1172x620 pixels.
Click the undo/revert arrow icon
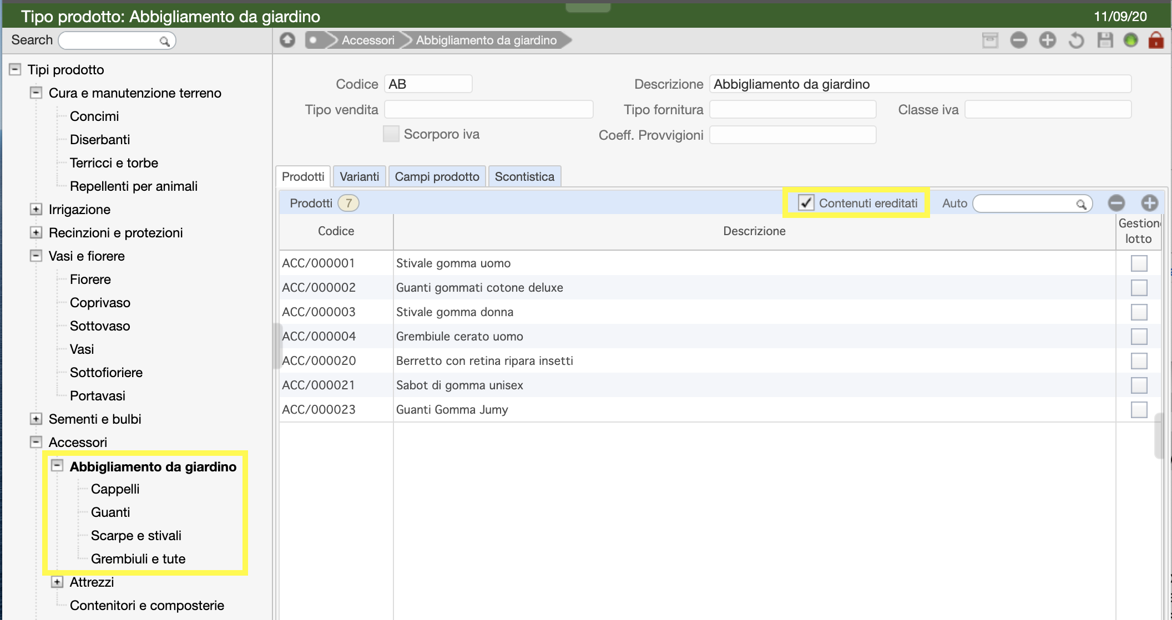1076,40
